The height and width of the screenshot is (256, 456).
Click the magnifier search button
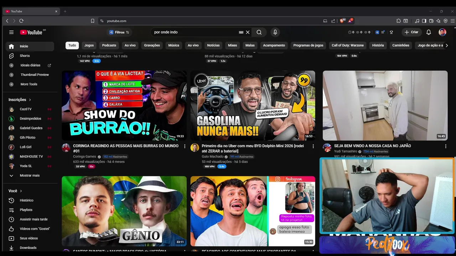pyautogui.click(x=259, y=32)
